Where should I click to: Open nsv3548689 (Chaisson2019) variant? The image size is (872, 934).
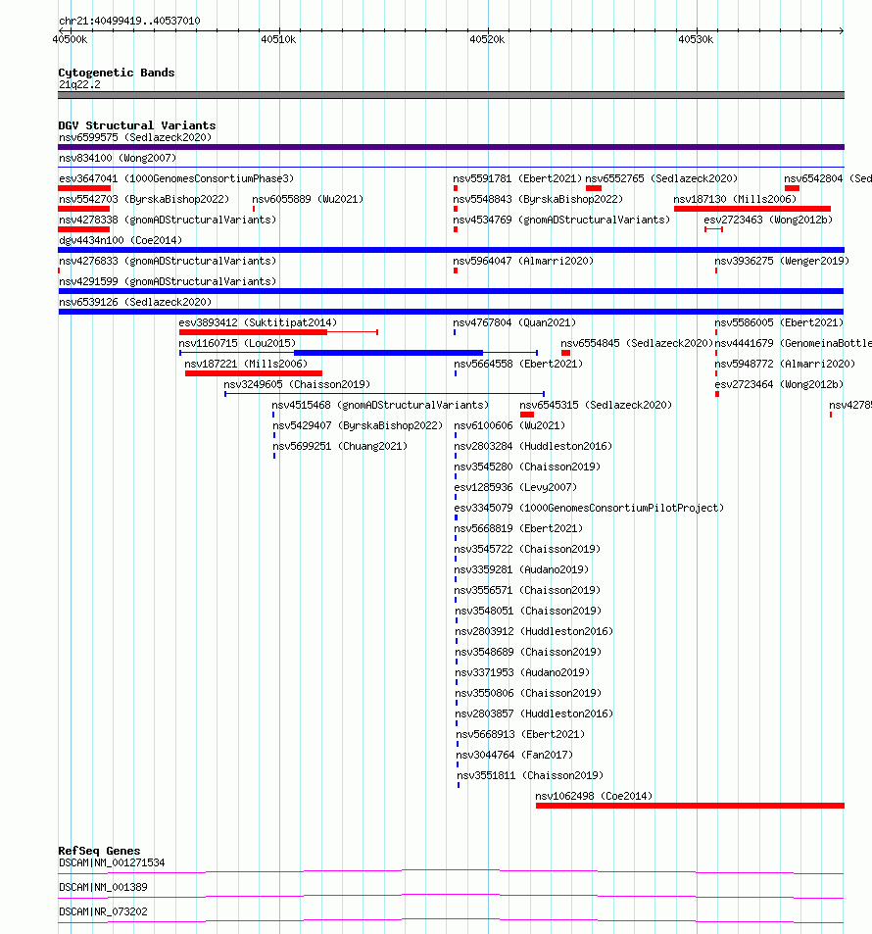[528, 652]
